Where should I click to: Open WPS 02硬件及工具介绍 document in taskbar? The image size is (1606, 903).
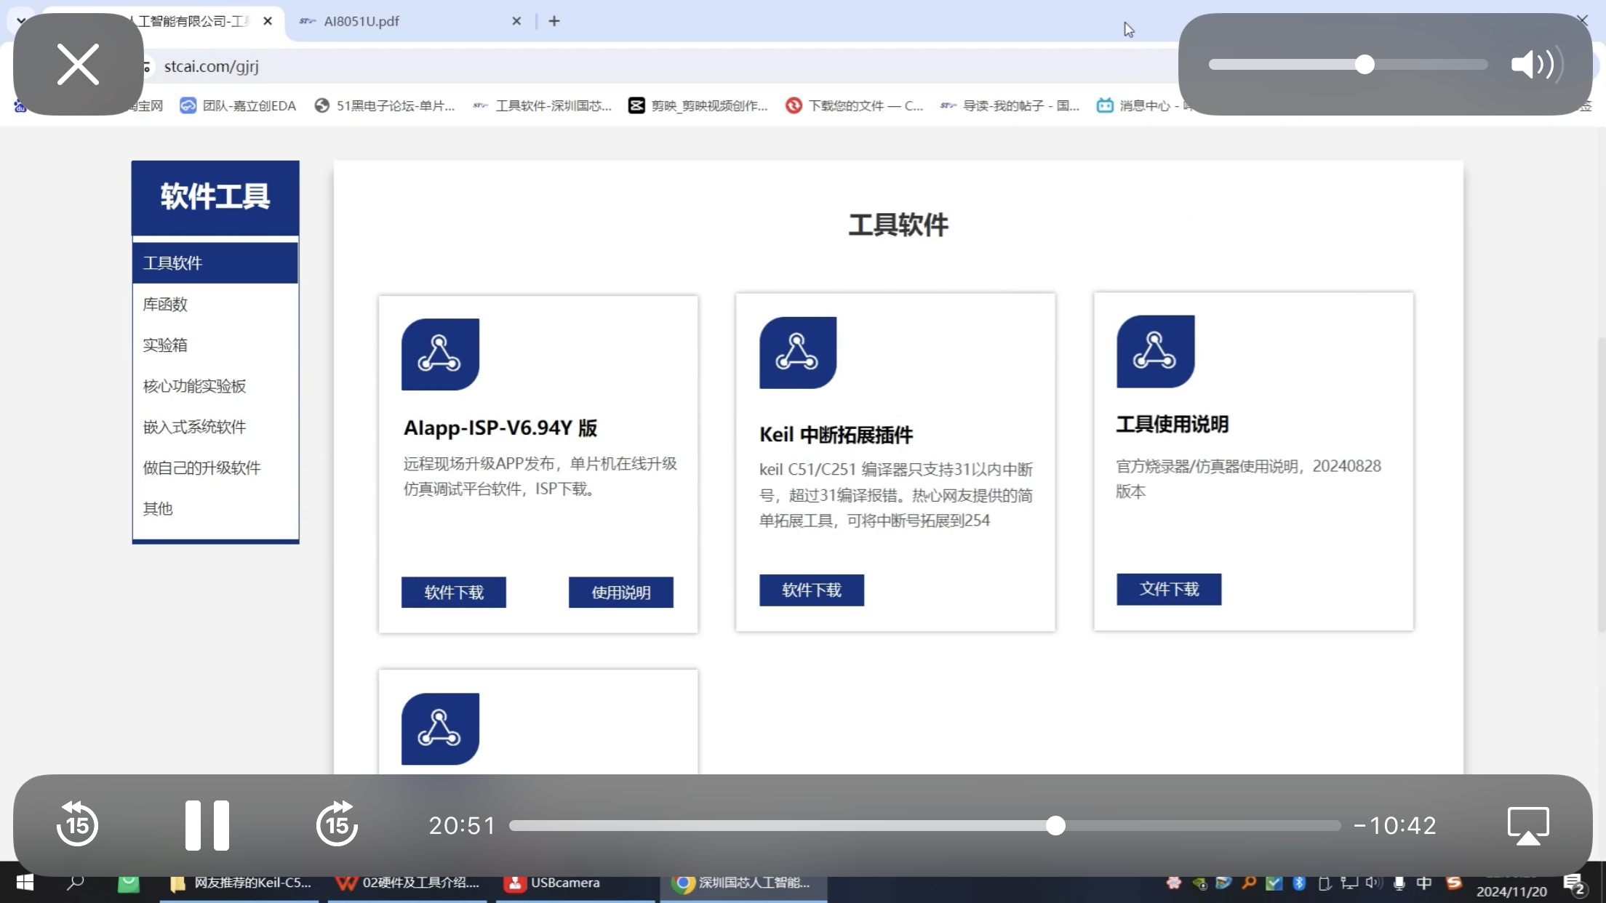click(407, 883)
